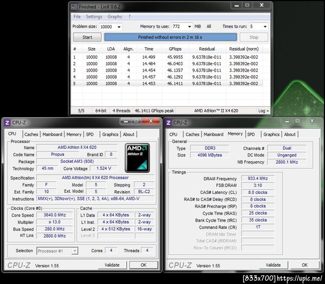Click the Command Rate value 1T
325x284 pixels.
tap(258, 227)
